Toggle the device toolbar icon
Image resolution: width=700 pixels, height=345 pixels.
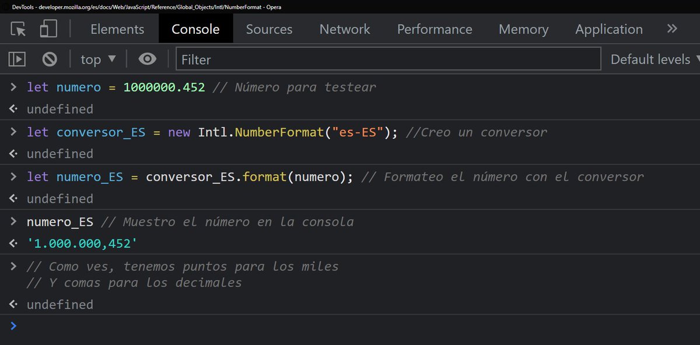48,29
